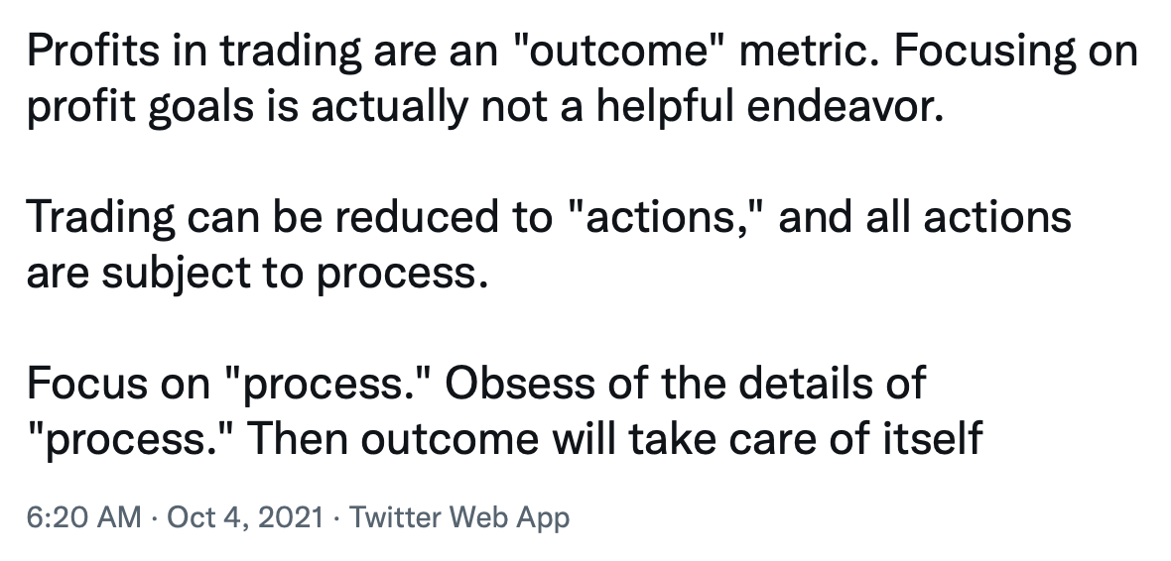Open the 6:20 AM timestamp link
Viewport: 1171px width, 561px height.
pos(83,517)
